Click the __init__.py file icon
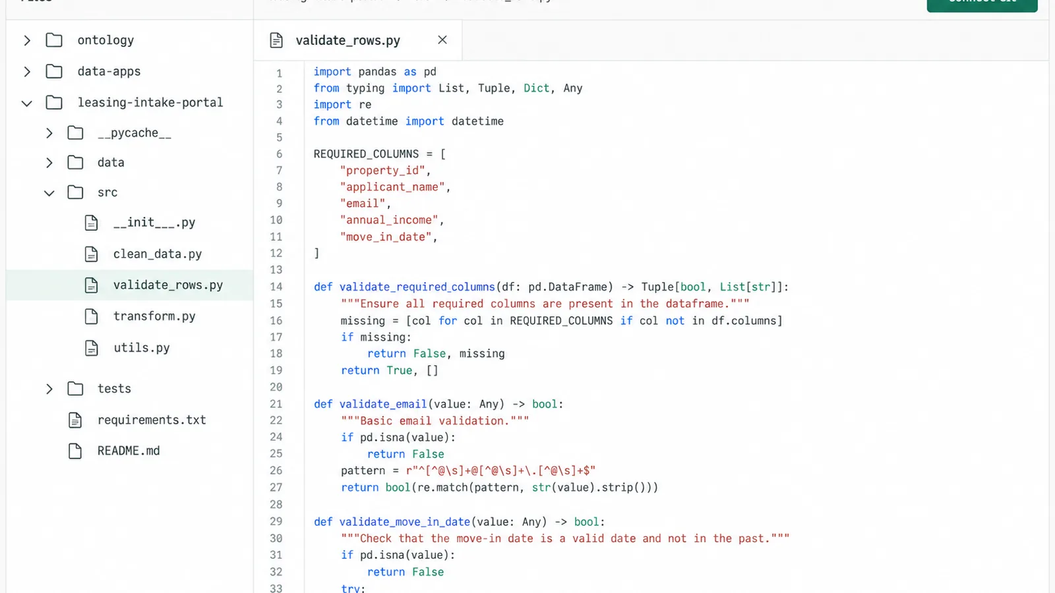Screen dimensions: 1055x593 [x=92, y=223]
